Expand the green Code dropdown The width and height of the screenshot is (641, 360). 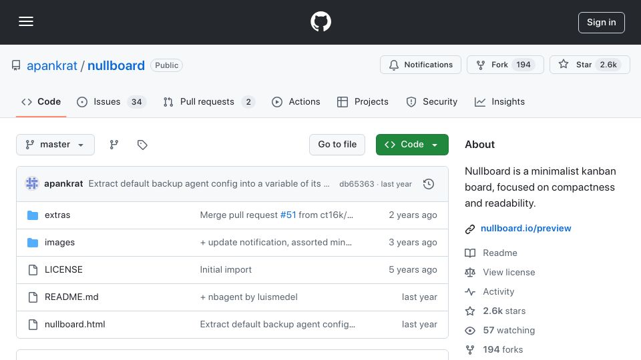click(412, 145)
